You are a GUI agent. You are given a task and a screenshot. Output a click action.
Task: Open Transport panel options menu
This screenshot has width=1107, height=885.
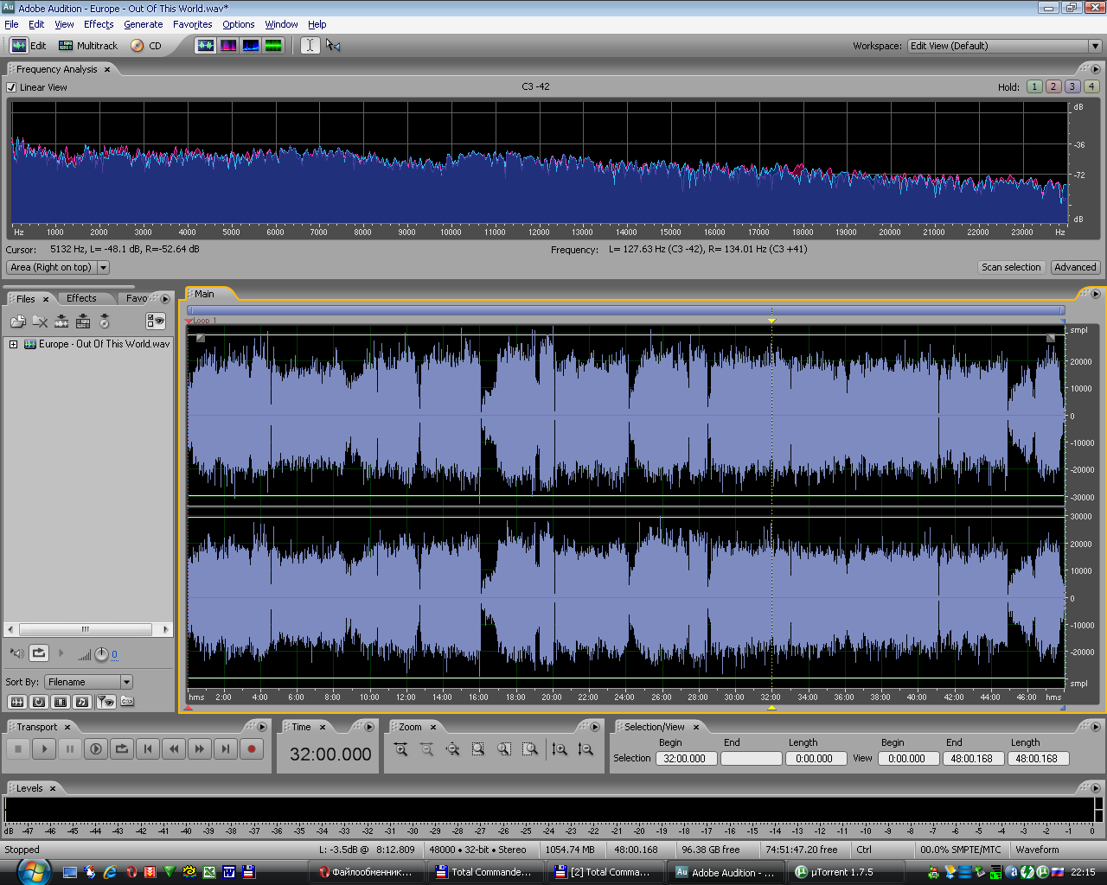(262, 727)
